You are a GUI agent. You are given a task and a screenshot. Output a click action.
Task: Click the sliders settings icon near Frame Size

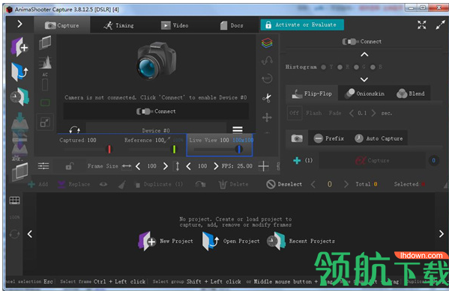point(43,166)
